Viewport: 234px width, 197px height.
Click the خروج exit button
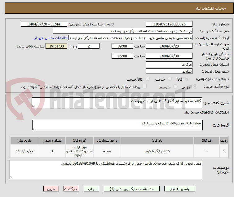51,189
